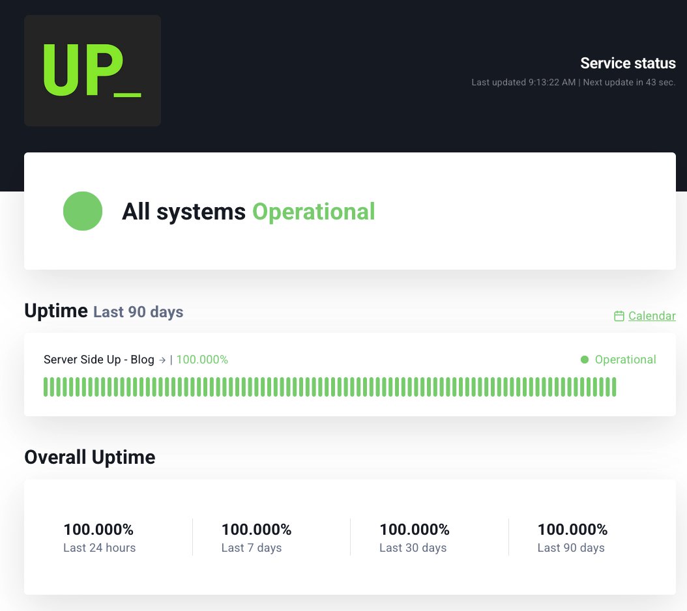
Task: Click the arrow icon after Blog
Action: [162, 360]
